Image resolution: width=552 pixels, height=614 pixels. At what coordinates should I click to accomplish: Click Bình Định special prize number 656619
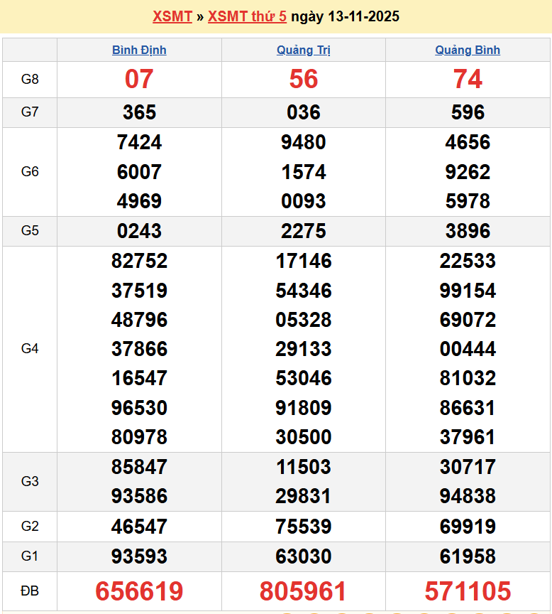point(139,591)
